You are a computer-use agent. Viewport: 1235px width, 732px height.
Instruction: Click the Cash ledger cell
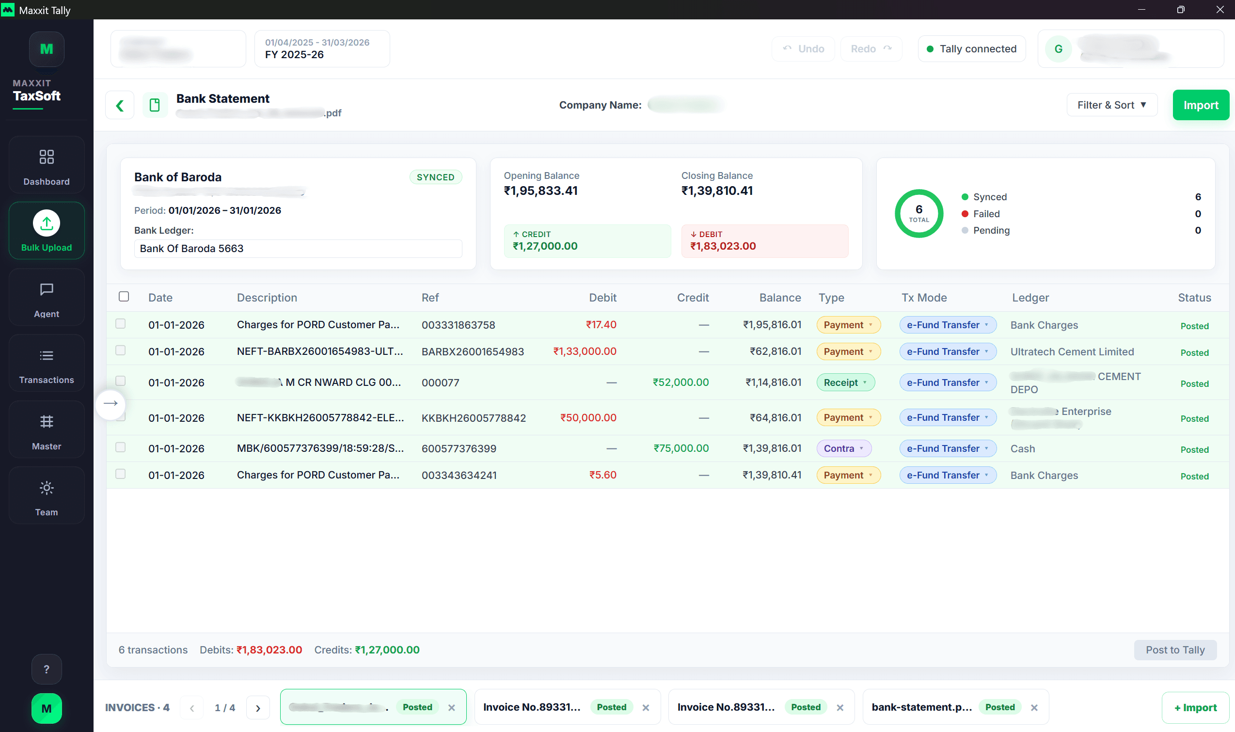pos(1022,449)
